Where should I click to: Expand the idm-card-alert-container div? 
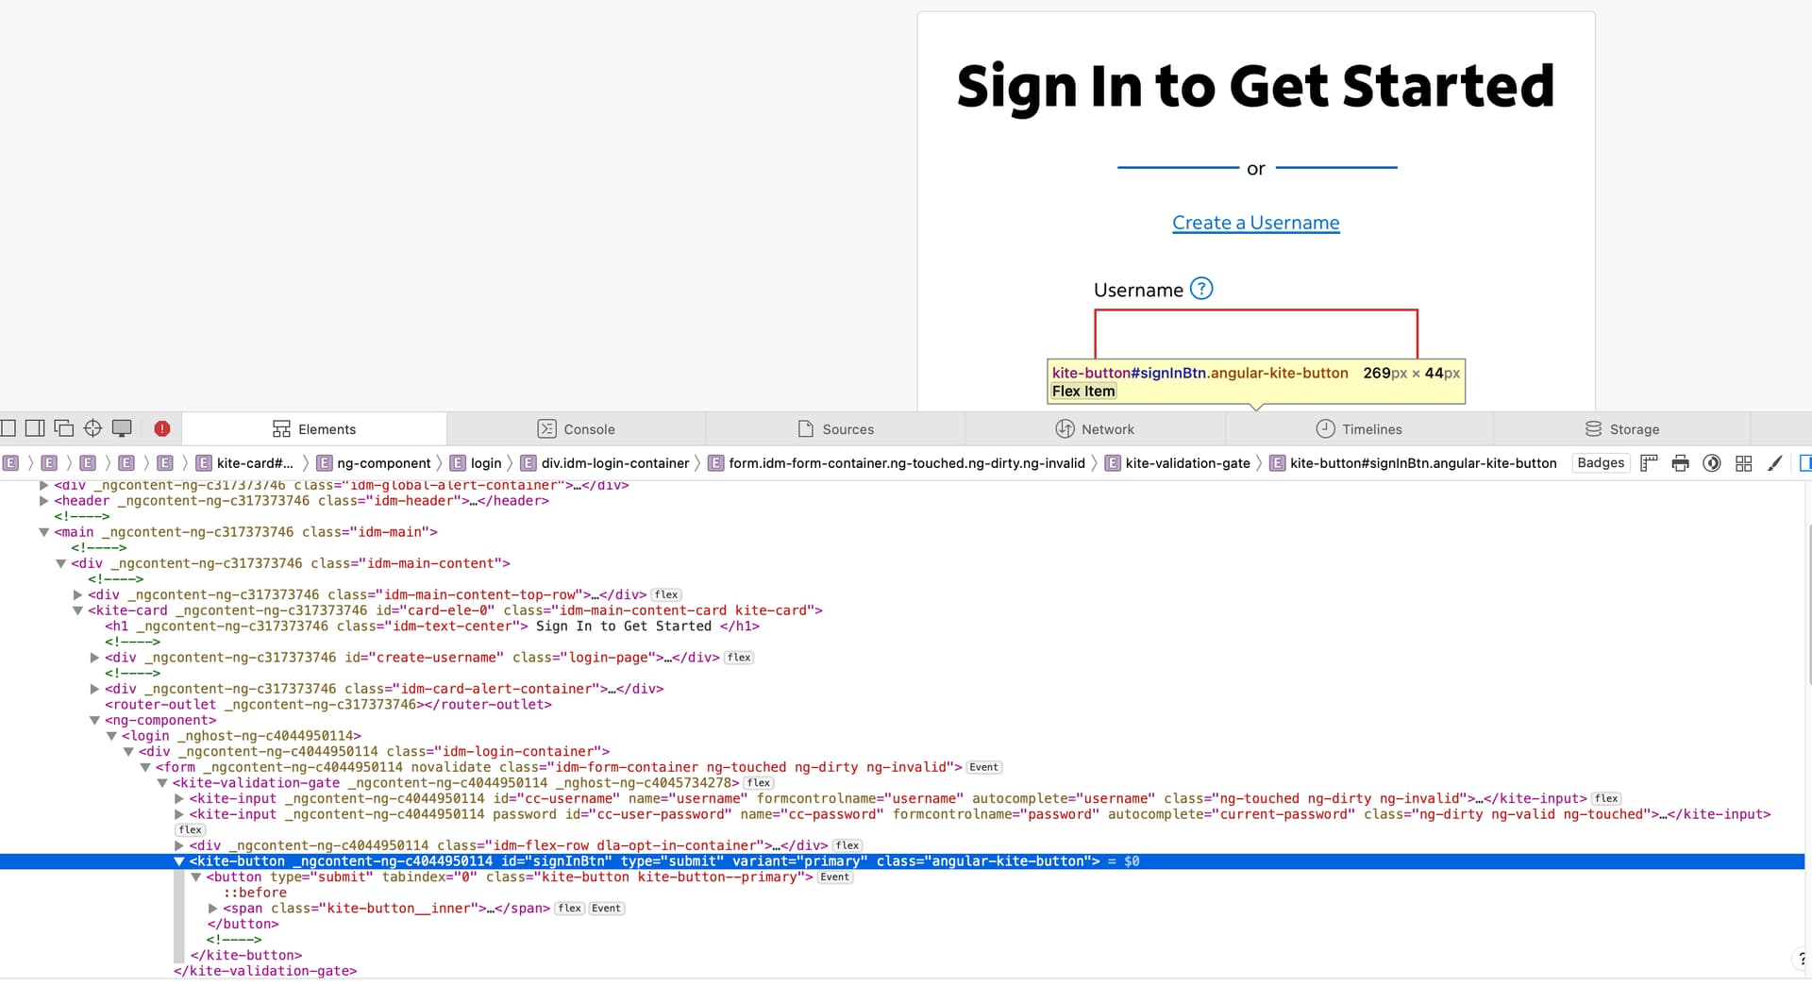tap(94, 689)
